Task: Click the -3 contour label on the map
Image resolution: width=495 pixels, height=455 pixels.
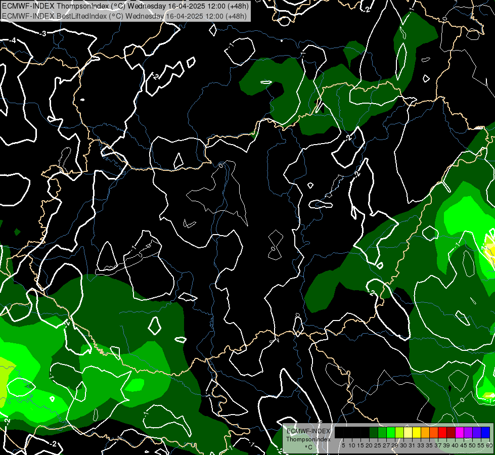Action: (42, 33)
